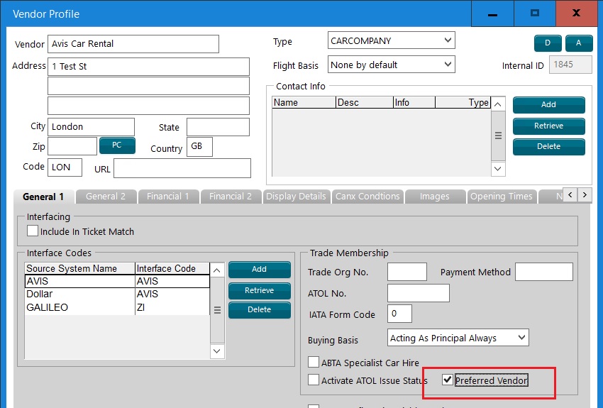603x408 pixels.
Task: Click the URL input field
Action: [182, 168]
